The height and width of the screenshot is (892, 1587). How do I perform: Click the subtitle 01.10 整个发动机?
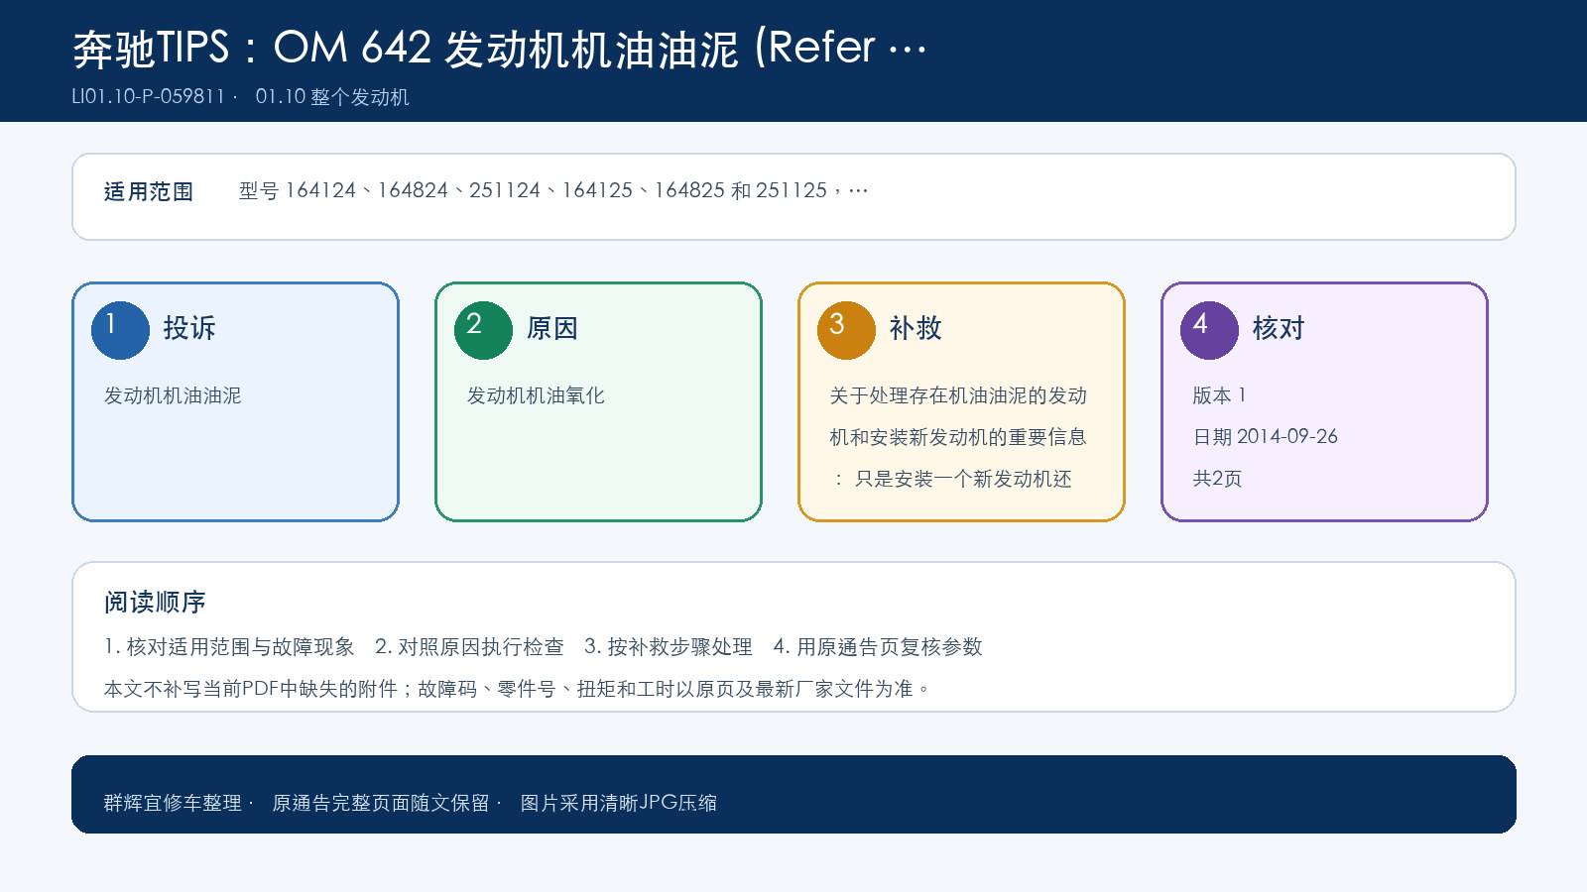click(332, 97)
